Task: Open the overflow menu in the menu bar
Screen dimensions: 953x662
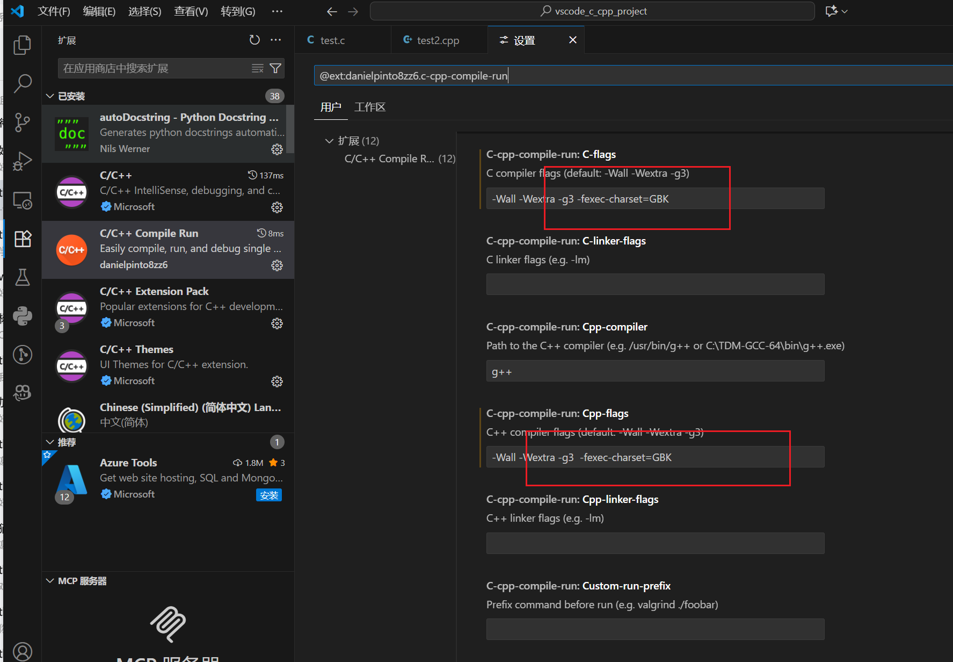Action: tap(277, 11)
